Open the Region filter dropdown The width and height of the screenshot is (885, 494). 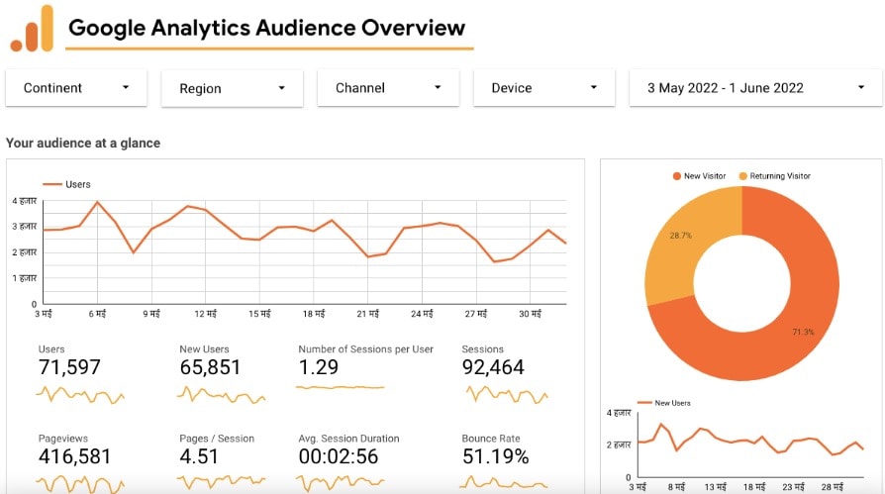[x=232, y=88]
